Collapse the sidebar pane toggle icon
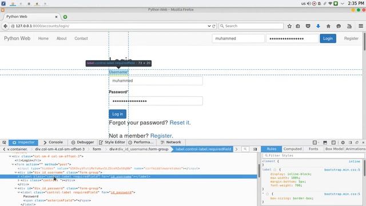 (x=255, y=149)
